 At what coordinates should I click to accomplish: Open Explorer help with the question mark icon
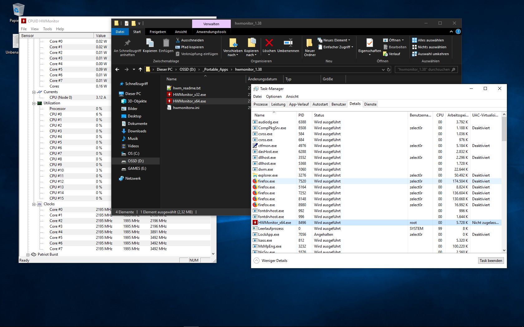click(458, 31)
